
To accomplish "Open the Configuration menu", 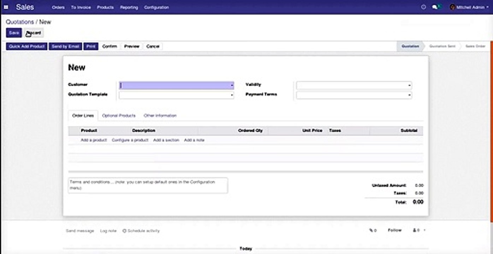I will pos(156,7).
